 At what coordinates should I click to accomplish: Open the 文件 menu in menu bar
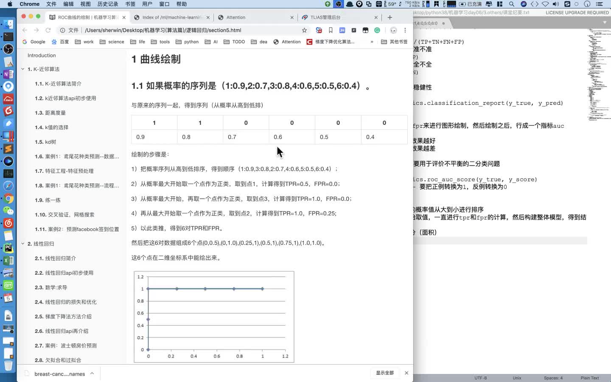51,4
